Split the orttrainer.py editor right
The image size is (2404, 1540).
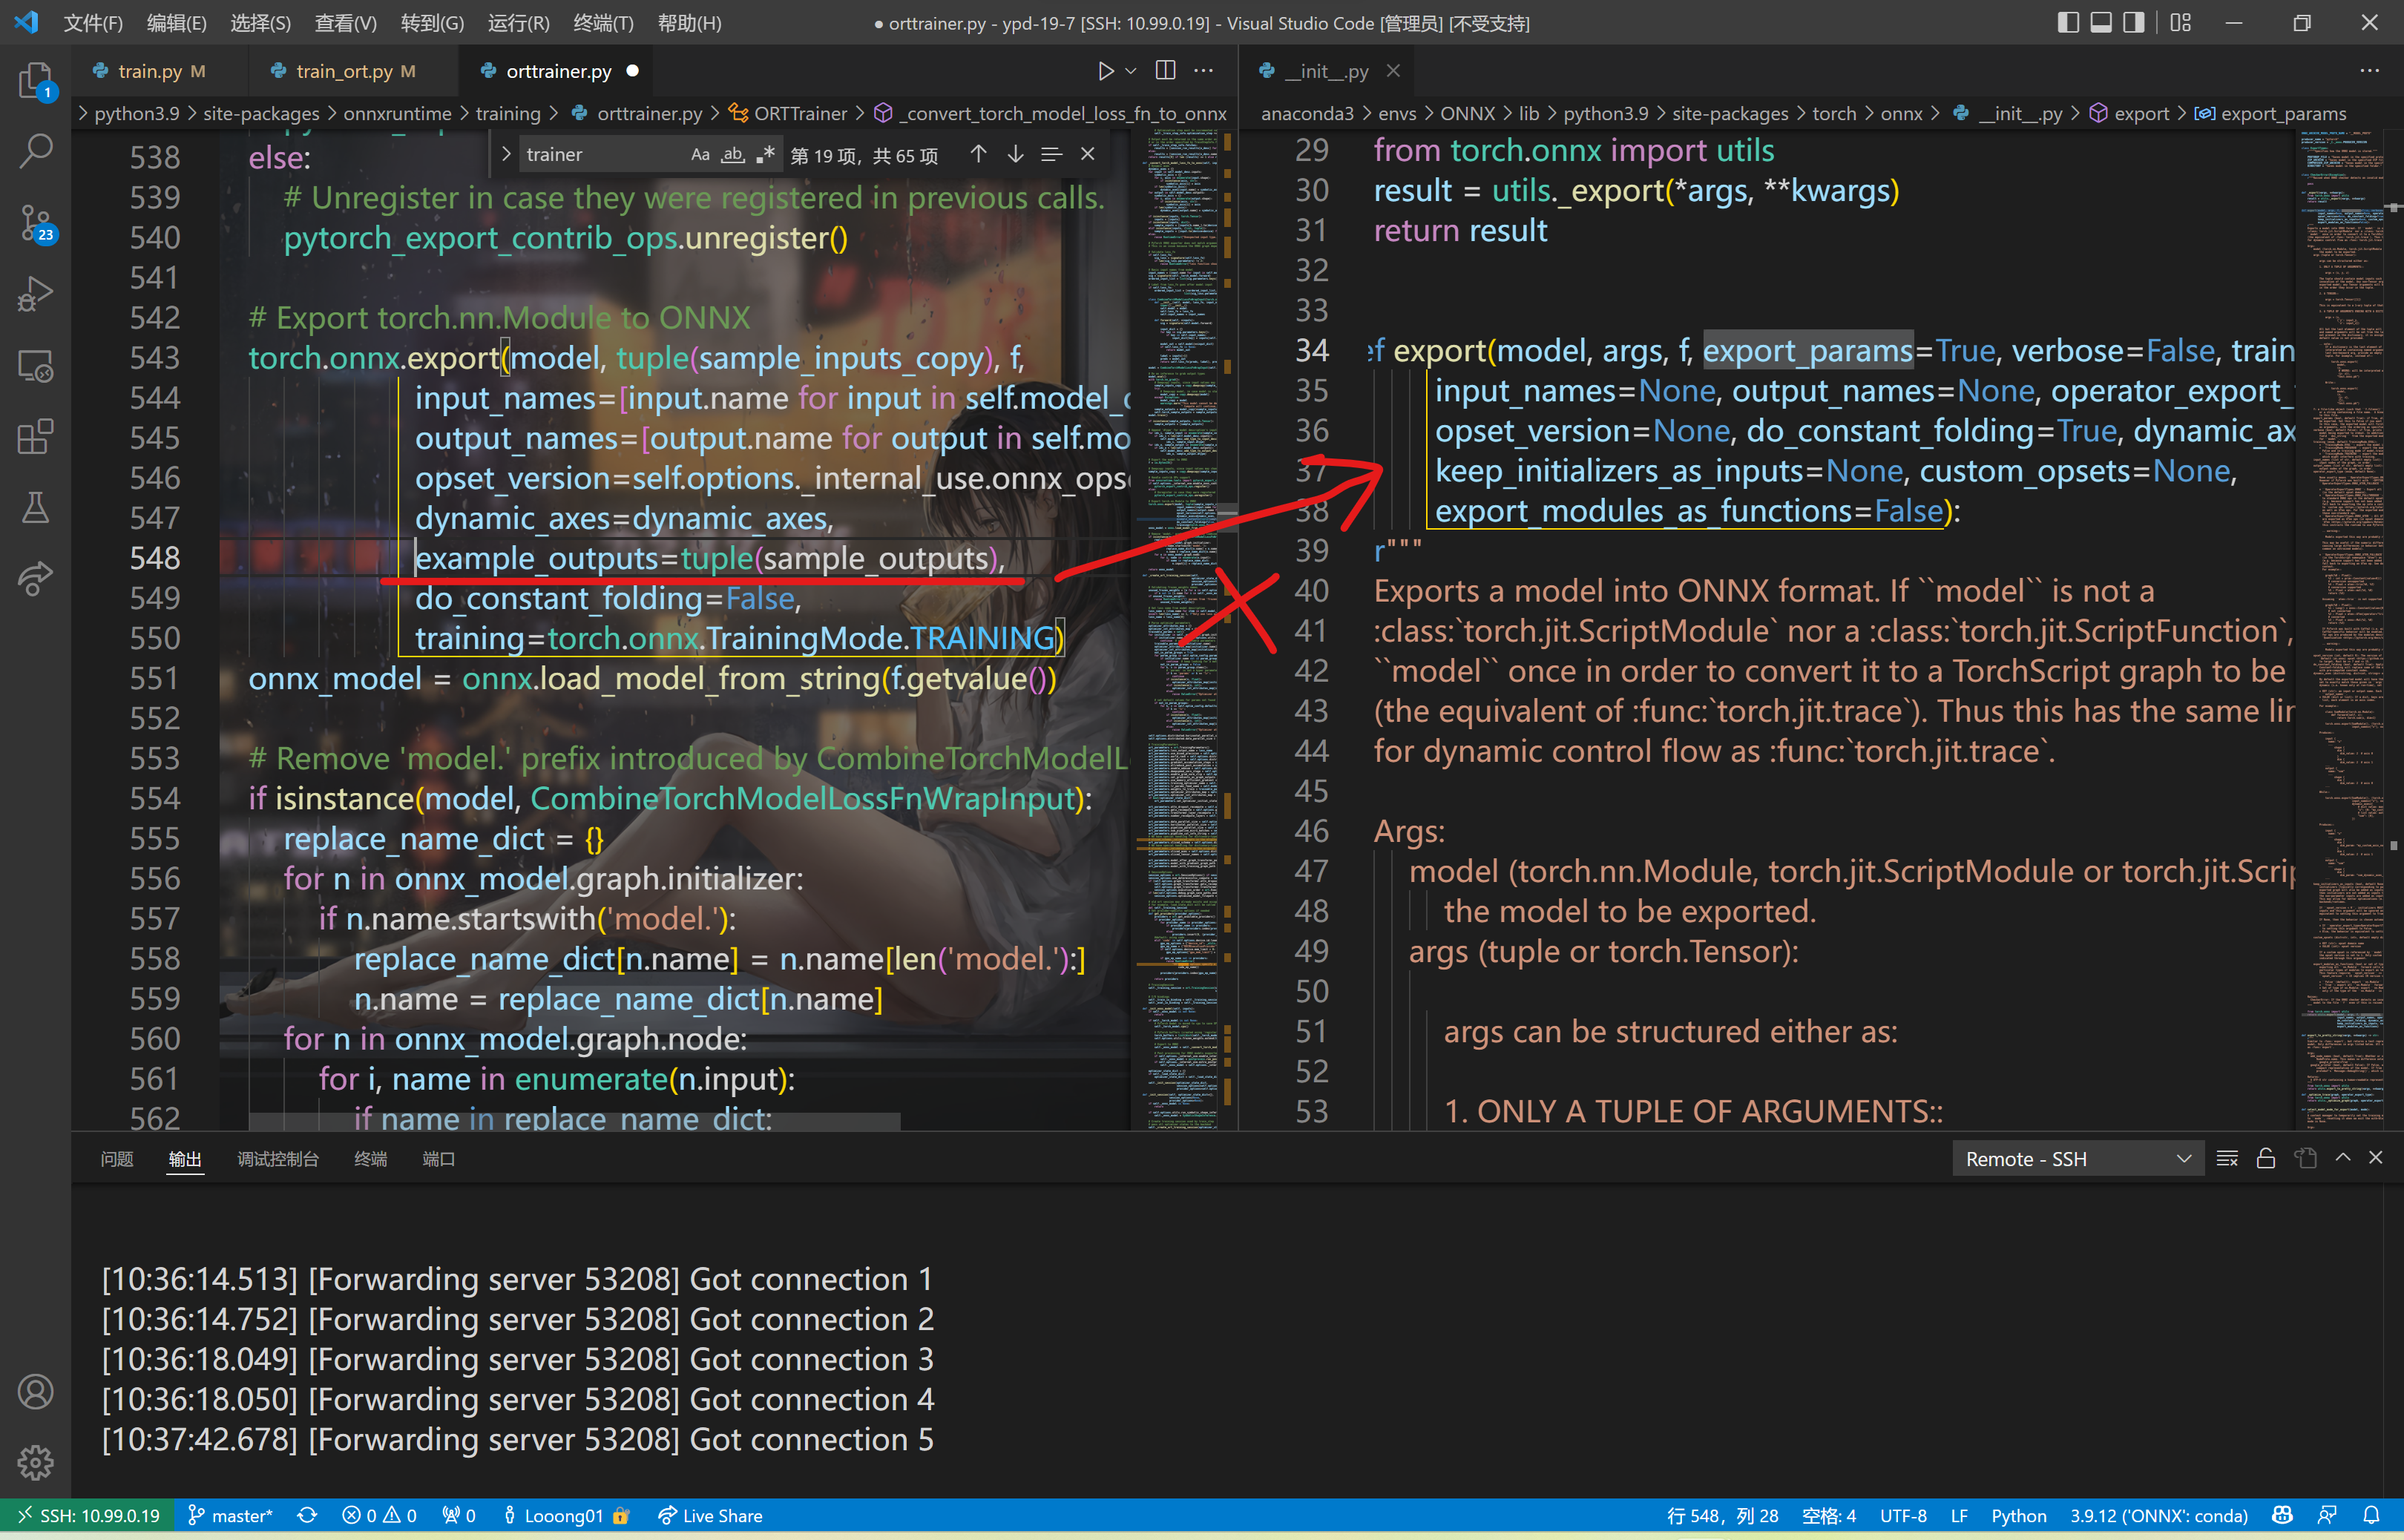click(1165, 71)
